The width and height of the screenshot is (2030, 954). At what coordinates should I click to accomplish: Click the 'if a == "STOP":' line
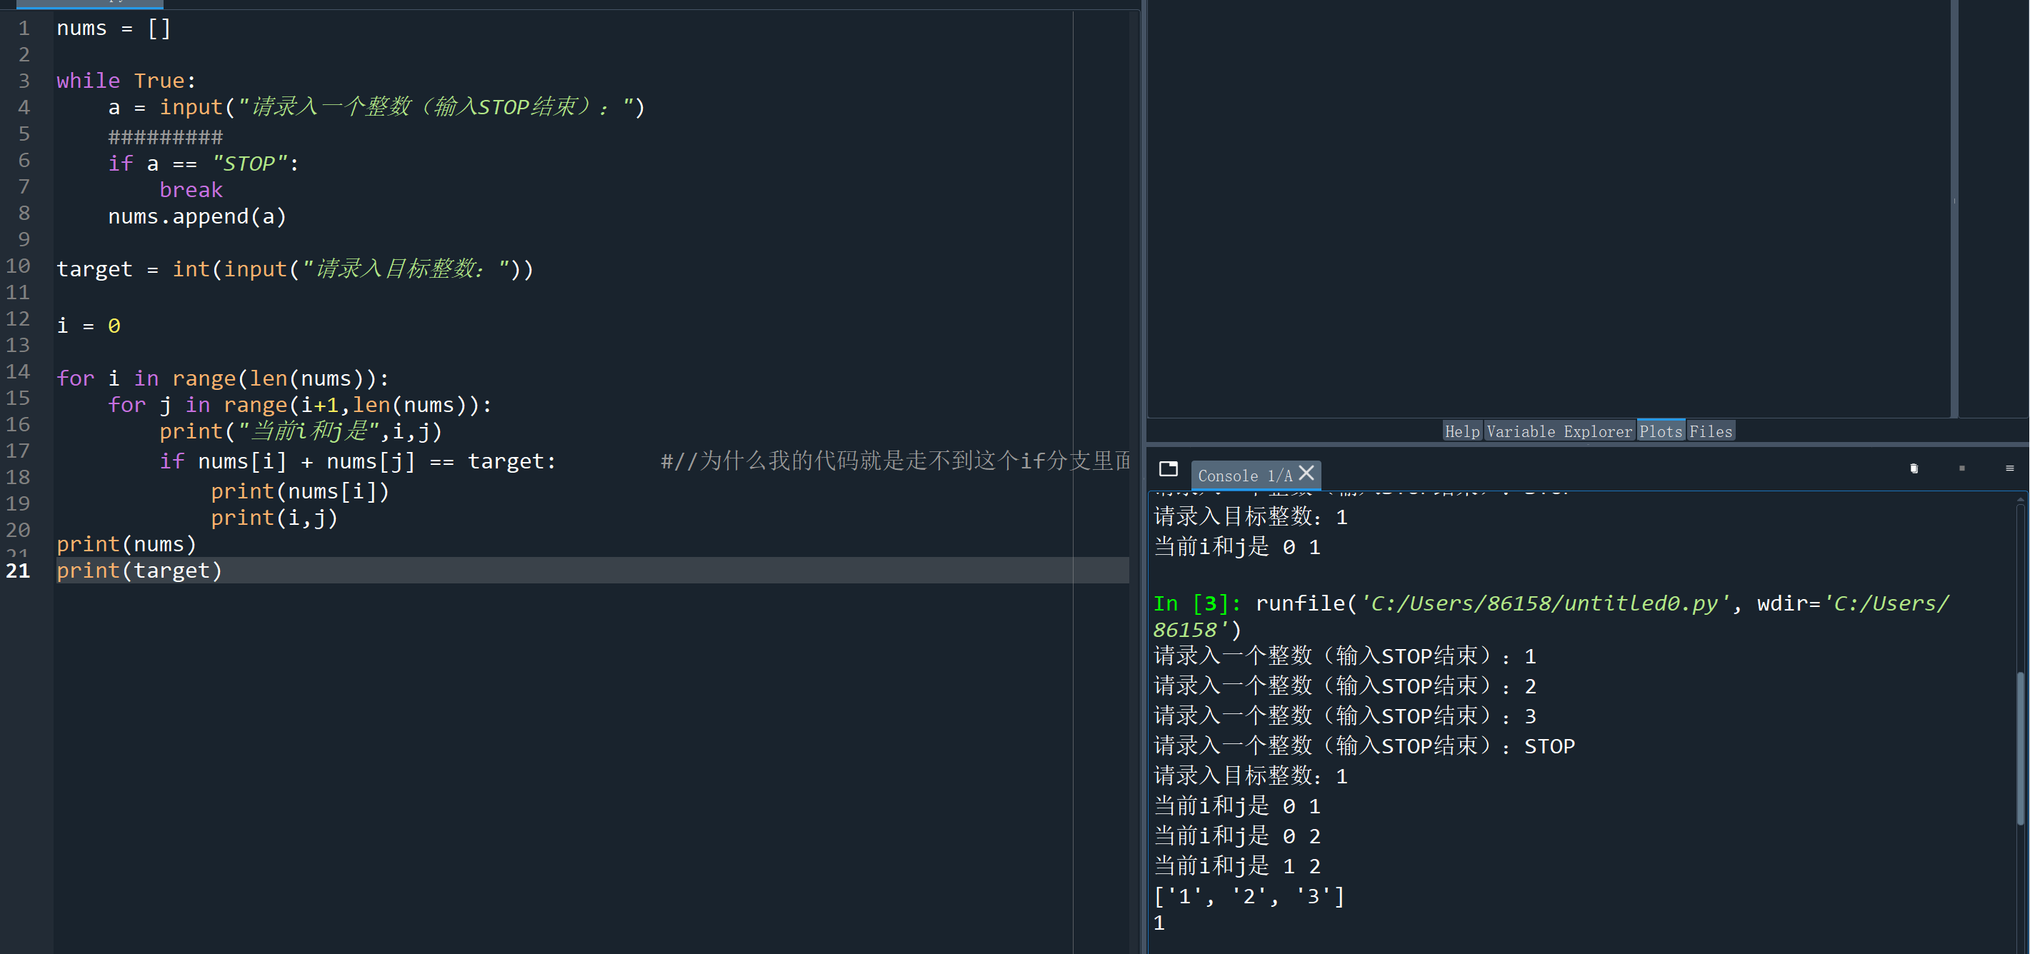[204, 164]
